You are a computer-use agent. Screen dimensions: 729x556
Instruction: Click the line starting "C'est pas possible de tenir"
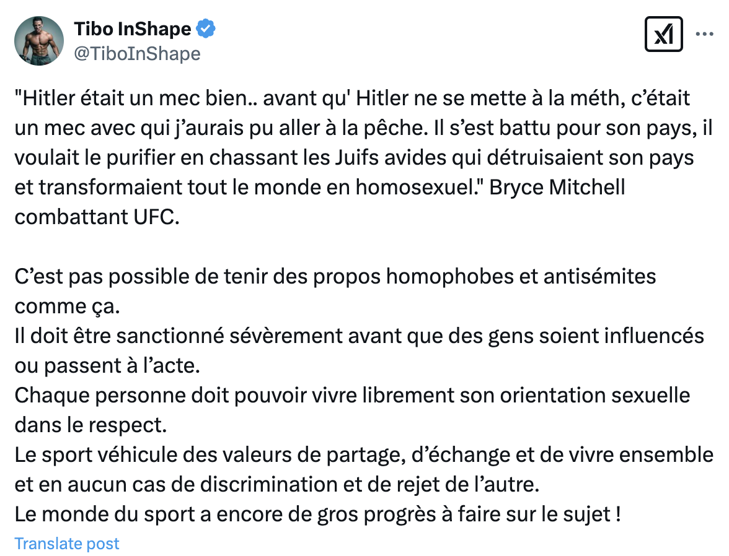(335, 276)
